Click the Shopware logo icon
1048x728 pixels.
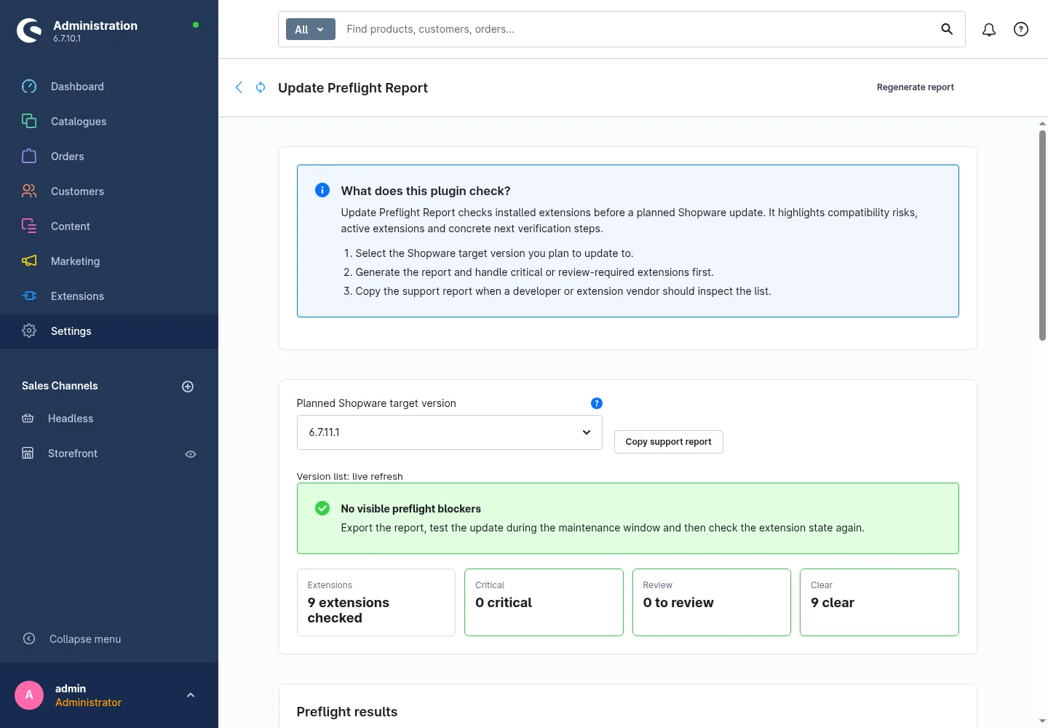[29, 31]
